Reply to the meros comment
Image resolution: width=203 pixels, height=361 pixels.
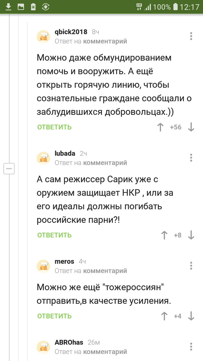55,316
